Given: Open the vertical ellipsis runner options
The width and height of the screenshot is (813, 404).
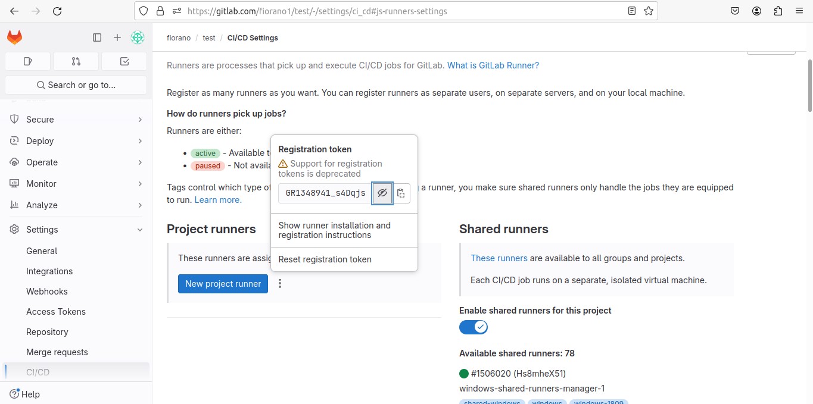Looking at the screenshot, I should 280,284.
